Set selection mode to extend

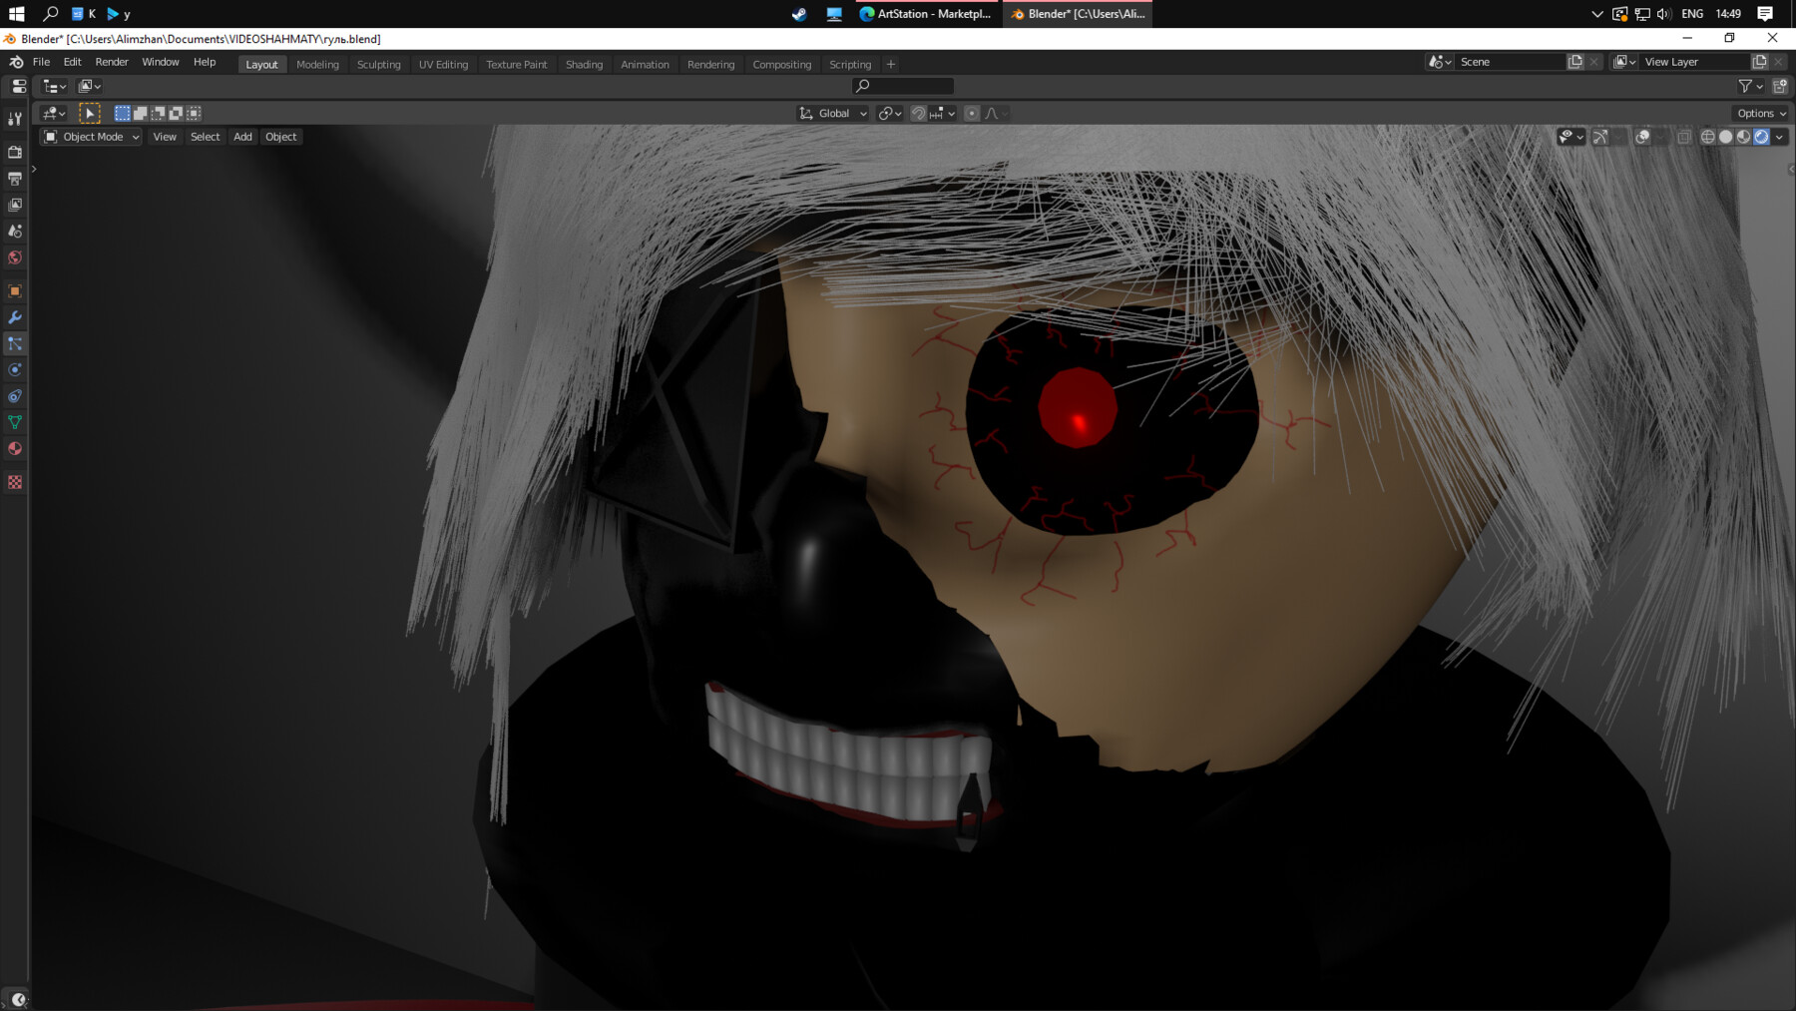pyautogui.click(x=140, y=113)
